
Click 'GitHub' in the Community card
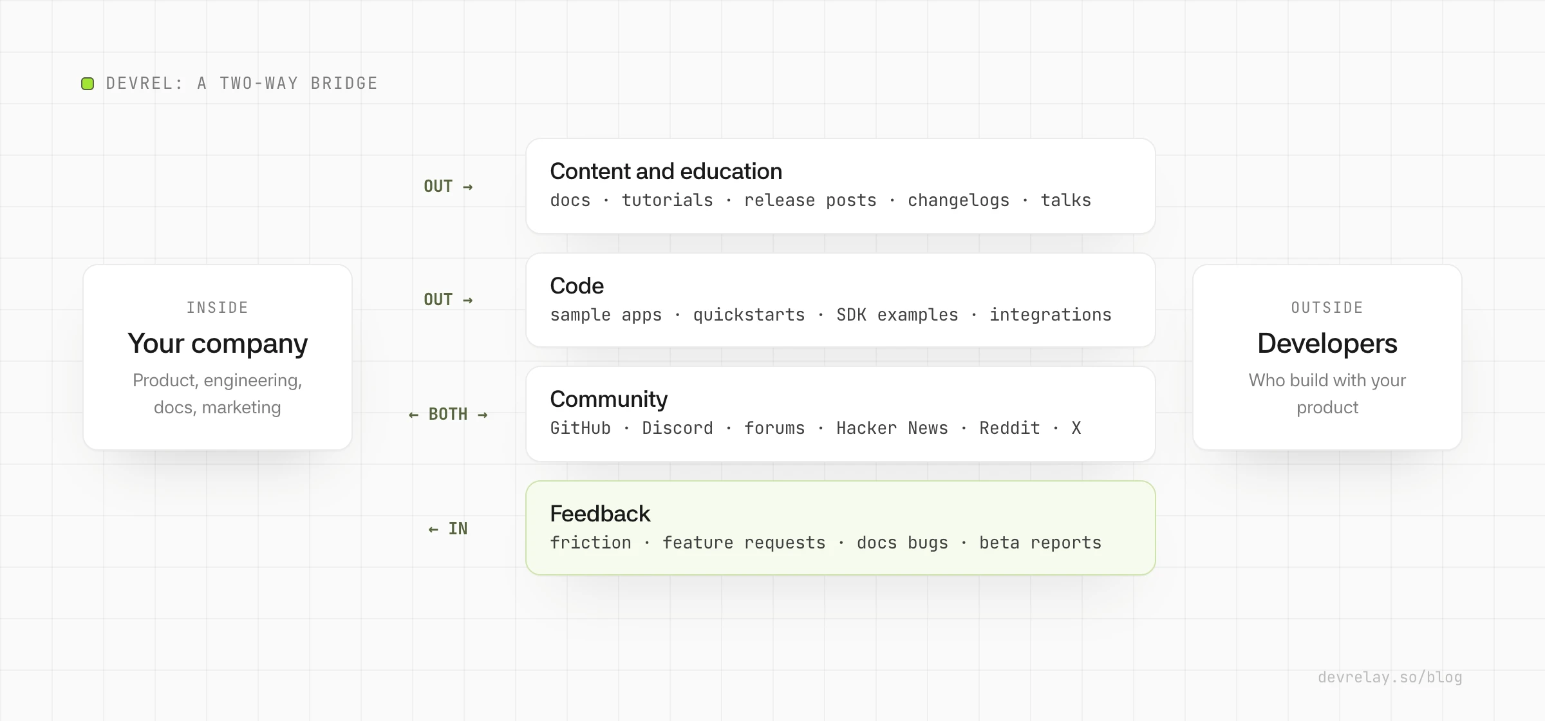coord(580,429)
